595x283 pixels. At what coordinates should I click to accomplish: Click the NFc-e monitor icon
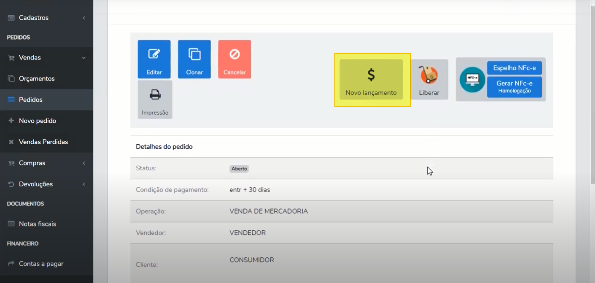click(x=472, y=79)
